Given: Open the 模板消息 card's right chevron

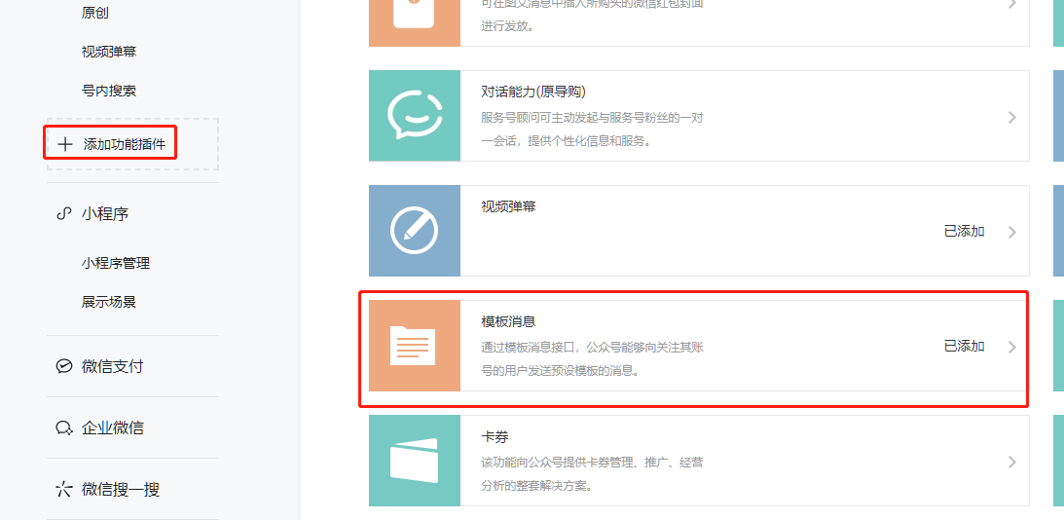Looking at the screenshot, I should [x=1011, y=347].
